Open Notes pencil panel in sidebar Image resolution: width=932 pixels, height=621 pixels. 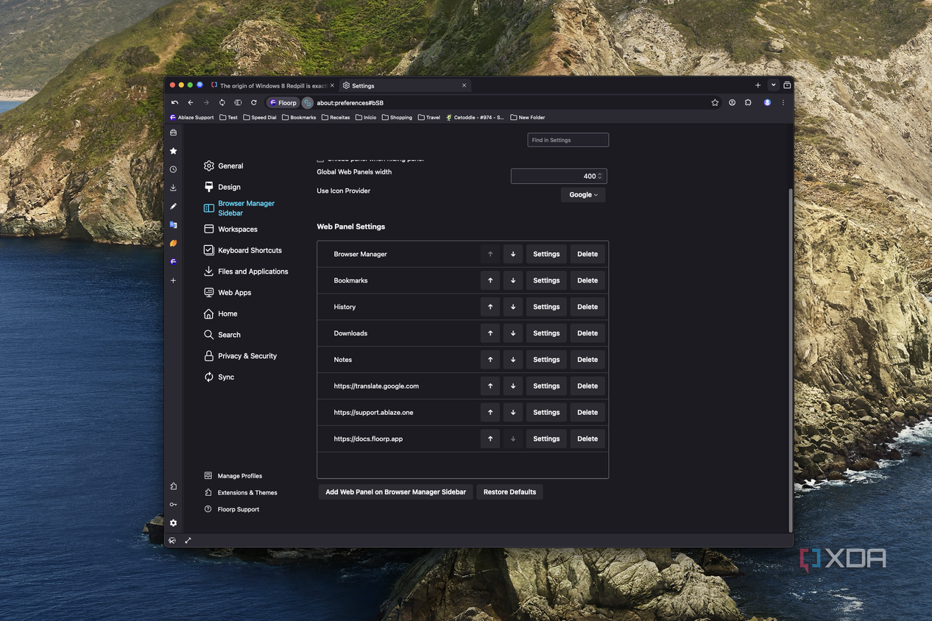(173, 206)
